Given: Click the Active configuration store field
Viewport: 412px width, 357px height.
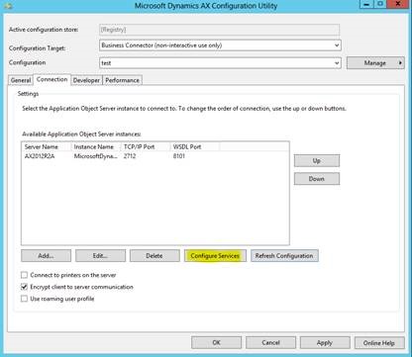Looking at the screenshot, I should tap(219, 30).
